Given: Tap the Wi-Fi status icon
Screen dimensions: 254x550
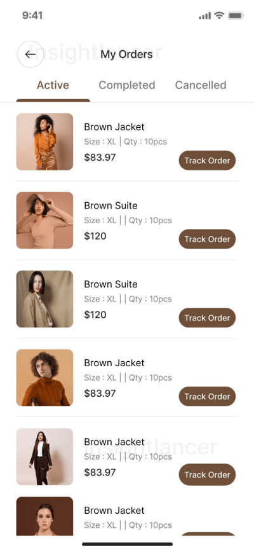Looking at the screenshot, I should (x=219, y=15).
